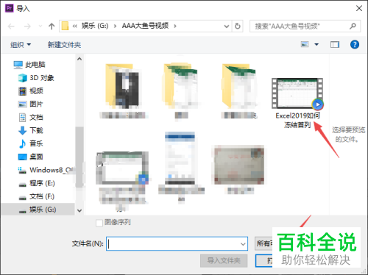368x275 pixels.
Task: Open 视频 library in sidebar
Action: click(31, 91)
